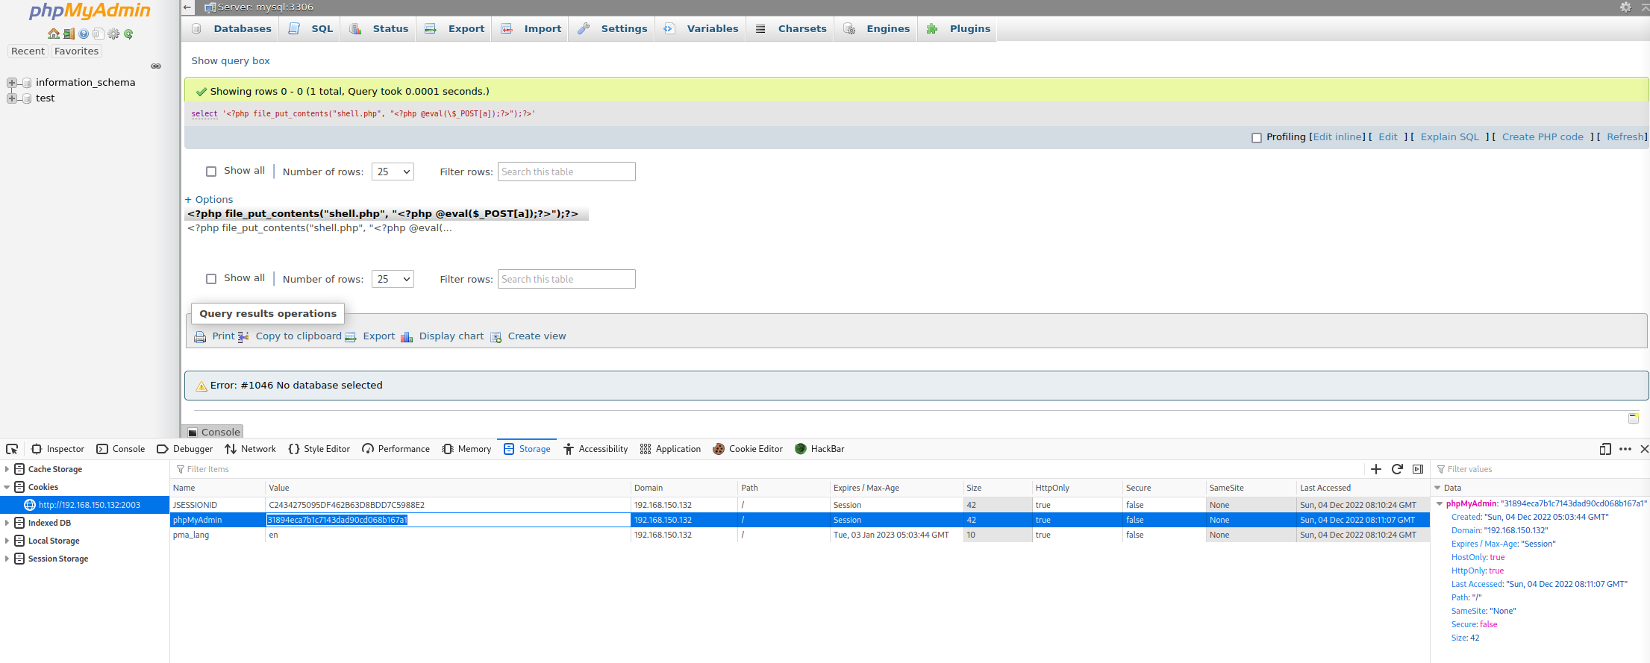Collapse the Data section triangle
Viewport: 1650px width, 663px height.
(1437, 488)
